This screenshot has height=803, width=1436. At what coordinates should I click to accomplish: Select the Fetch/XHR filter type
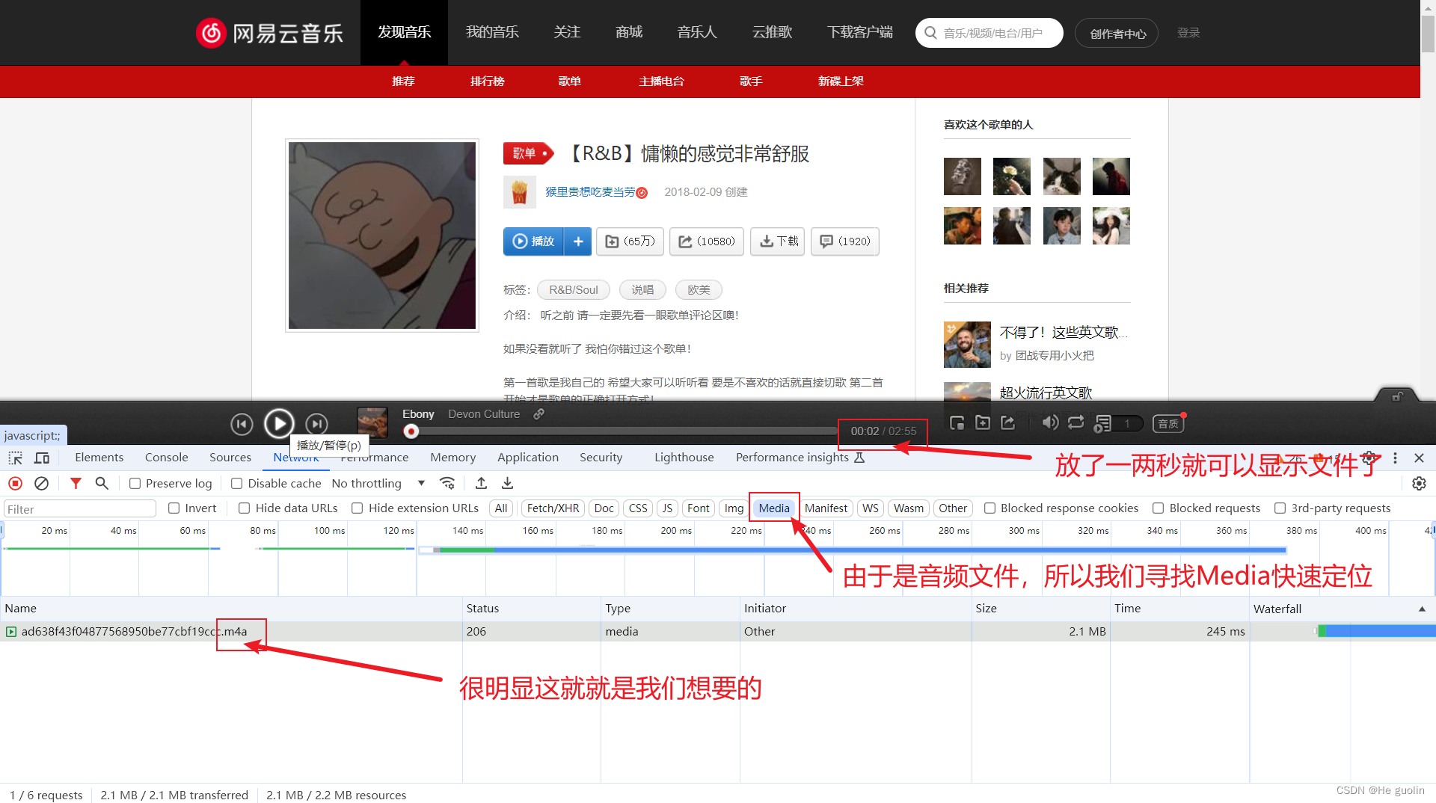point(553,508)
